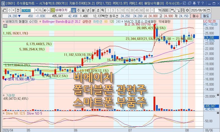This screenshot has width=220, height=132.
Task: Expand the stock code history dropdown
Action: (36, 10)
